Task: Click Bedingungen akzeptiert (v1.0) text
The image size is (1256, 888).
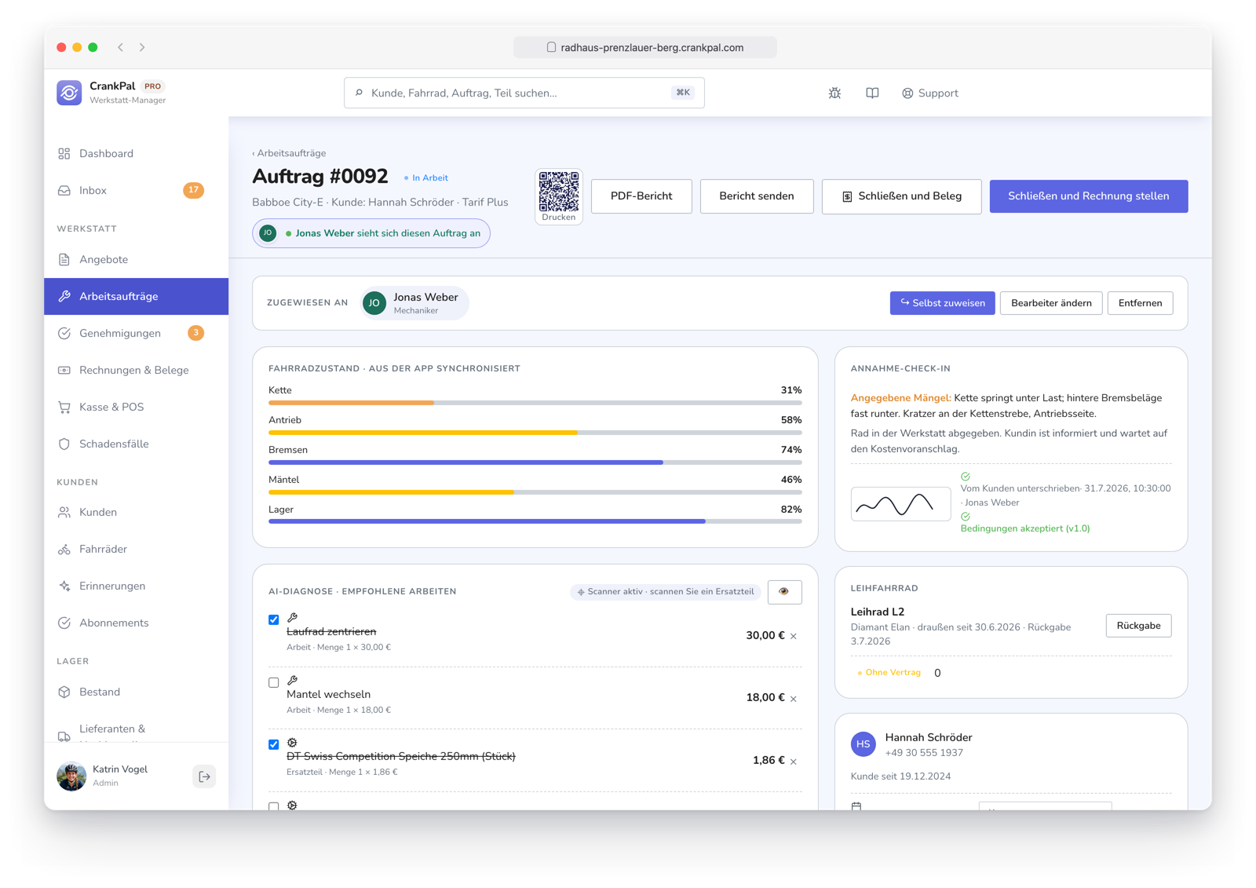Action: point(1024,528)
